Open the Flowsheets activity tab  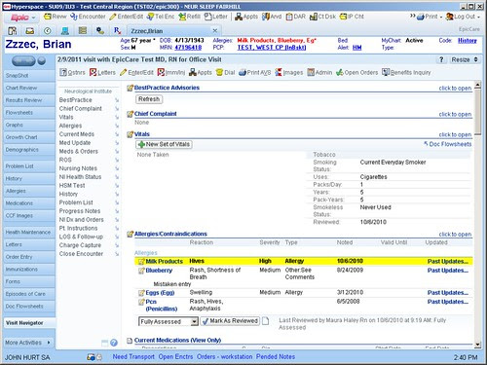pos(29,112)
